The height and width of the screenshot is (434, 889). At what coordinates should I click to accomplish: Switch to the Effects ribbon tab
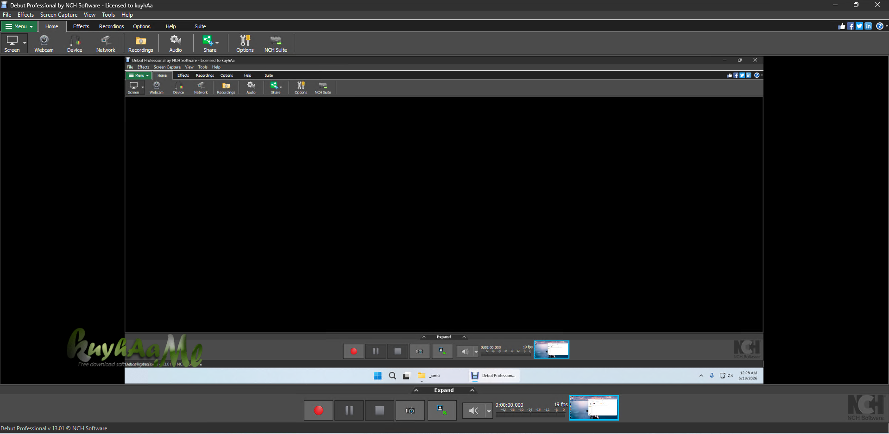[81, 26]
